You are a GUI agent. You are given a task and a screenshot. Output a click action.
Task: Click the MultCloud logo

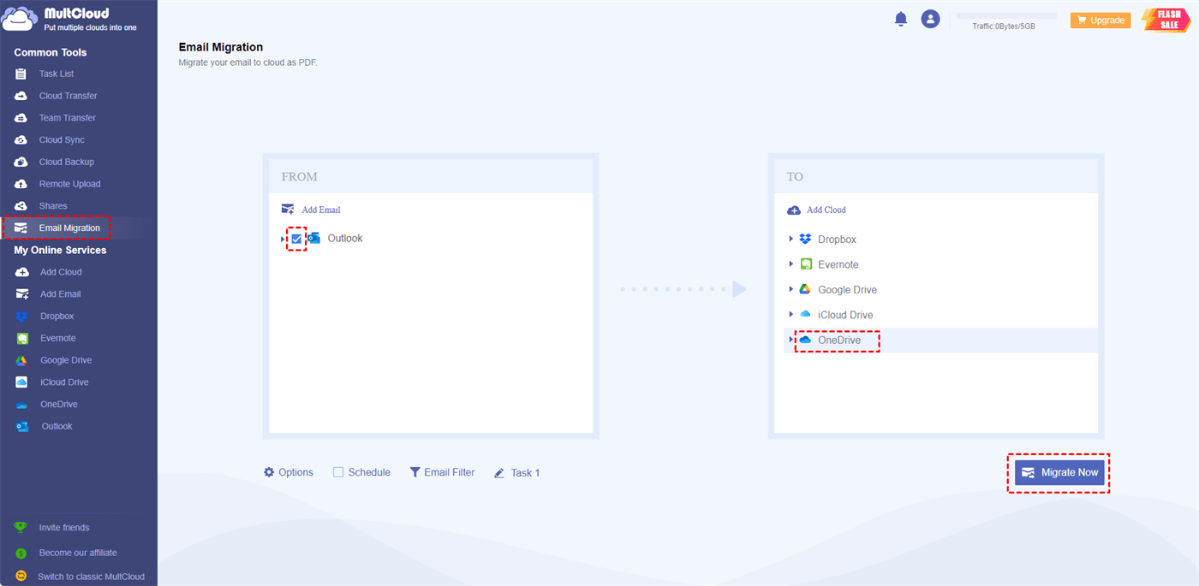70,19
